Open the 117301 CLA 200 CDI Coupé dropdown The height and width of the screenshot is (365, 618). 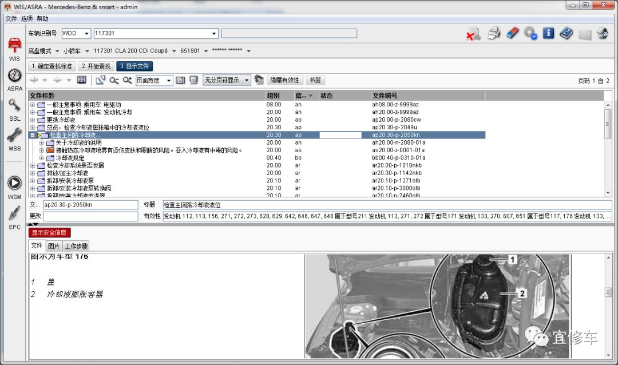click(x=174, y=51)
